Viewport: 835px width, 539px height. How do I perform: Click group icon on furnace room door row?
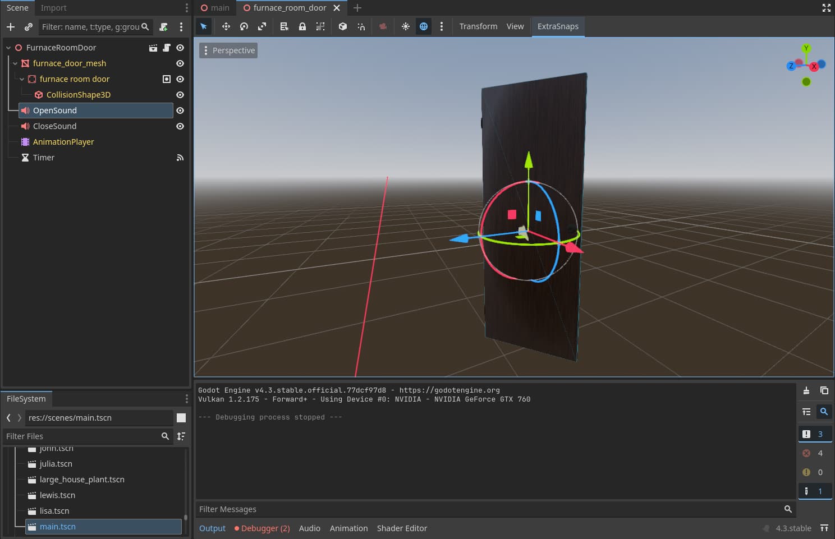(x=167, y=79)
